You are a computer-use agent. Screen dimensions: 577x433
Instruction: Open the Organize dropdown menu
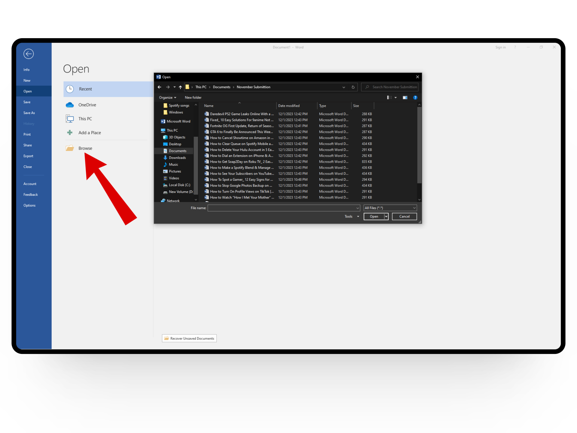point(167,97)
